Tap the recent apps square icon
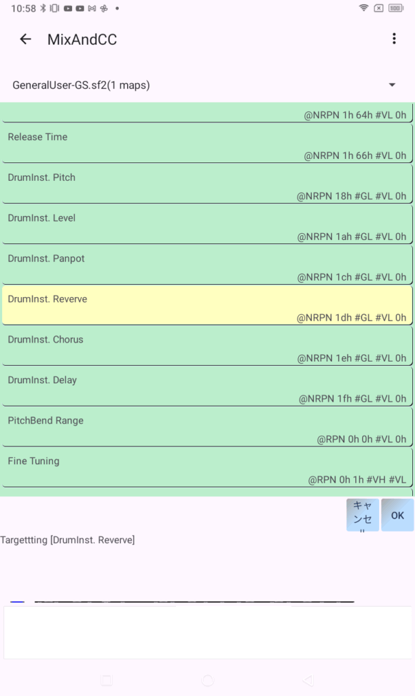 tap(106, 680)
